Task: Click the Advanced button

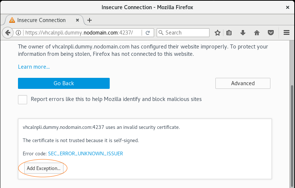Action: pos(243,83)
